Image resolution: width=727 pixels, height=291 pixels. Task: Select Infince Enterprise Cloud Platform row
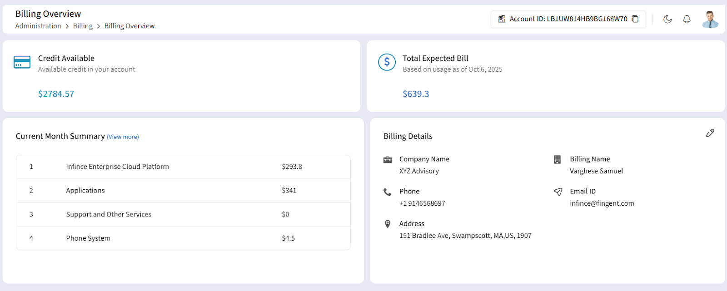(x=117, y=167)
